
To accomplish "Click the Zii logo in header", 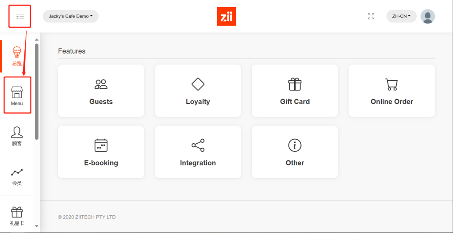I will (x=226, y=16).
